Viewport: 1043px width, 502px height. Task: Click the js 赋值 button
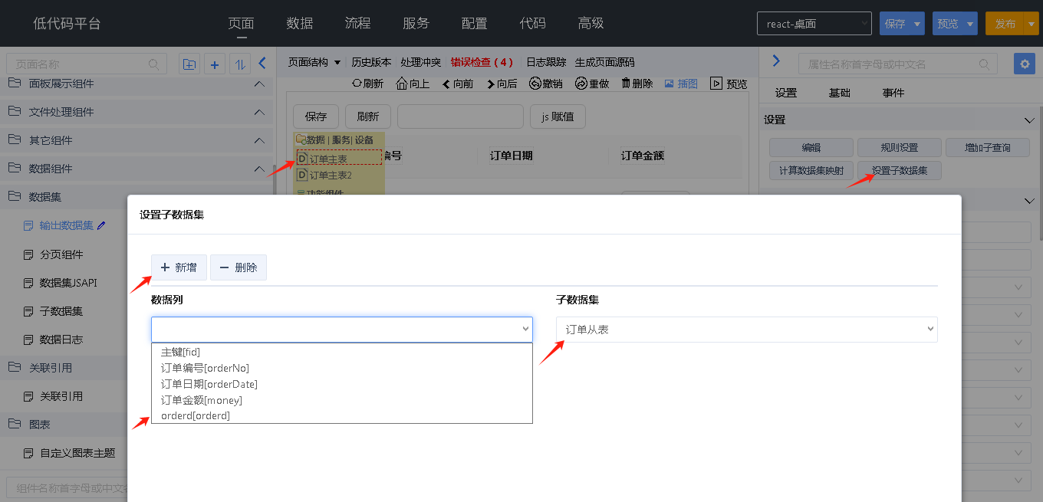(x=558, y=116)
